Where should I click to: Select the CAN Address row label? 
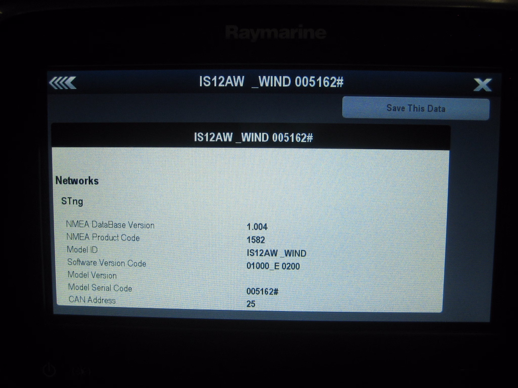click(92, 300)
